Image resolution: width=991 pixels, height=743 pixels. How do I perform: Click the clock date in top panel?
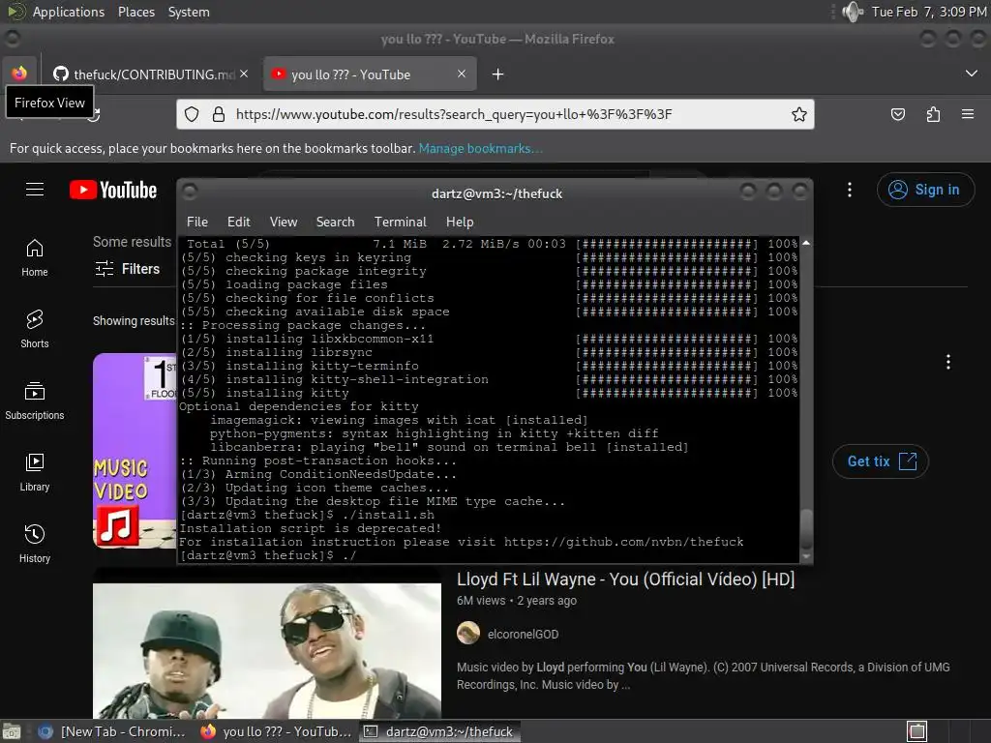[x=929, y=12]
